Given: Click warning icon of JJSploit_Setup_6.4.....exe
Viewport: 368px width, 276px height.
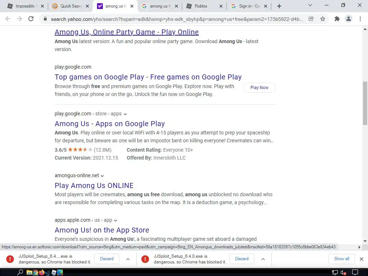Looking at the screenshot, I should 10,259.
